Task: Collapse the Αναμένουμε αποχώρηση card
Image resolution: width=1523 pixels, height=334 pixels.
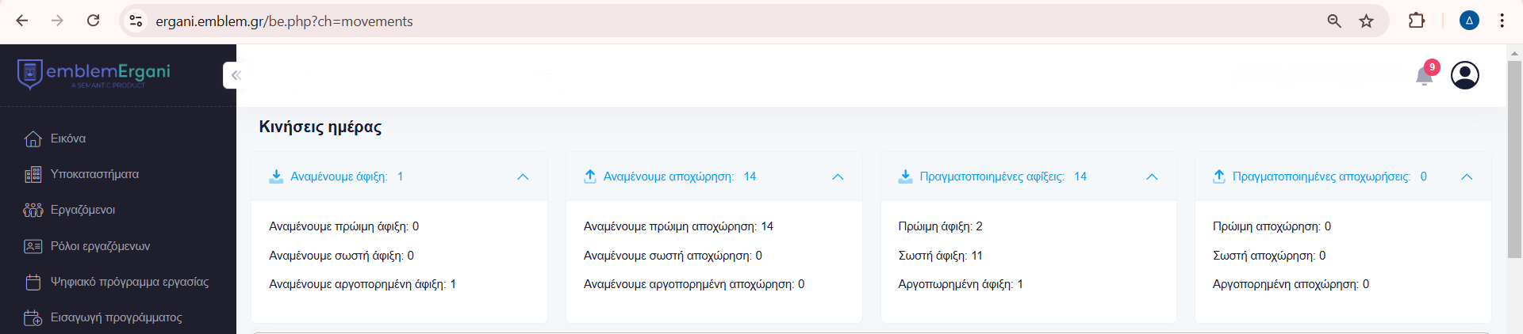Action: tap(838, 176)
